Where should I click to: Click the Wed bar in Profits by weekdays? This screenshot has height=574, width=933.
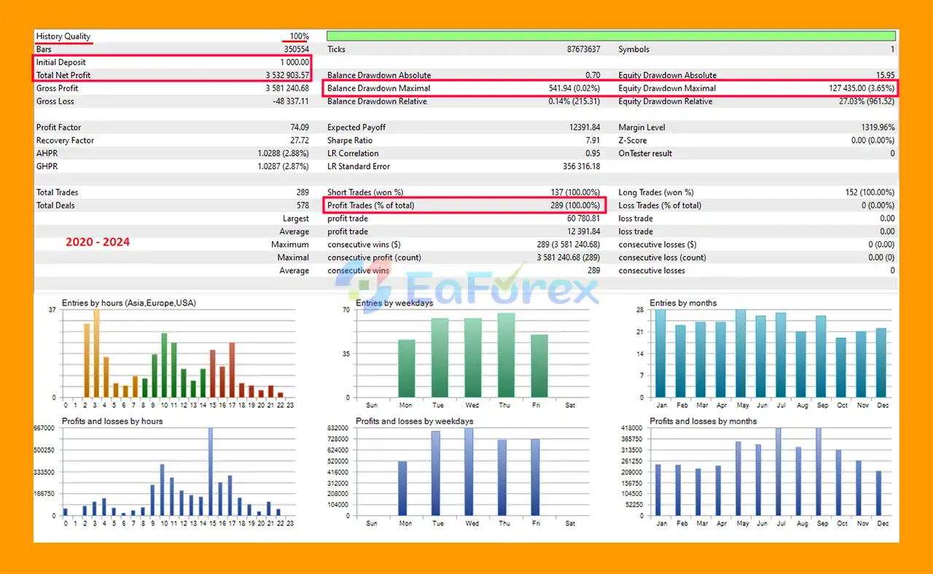point(469,471)
